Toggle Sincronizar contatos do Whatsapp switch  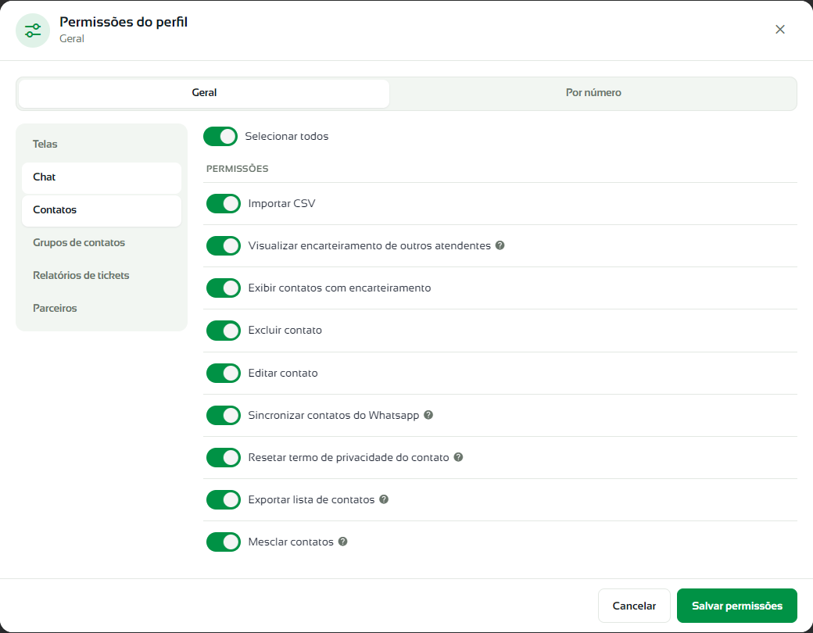tap(224, 415)
